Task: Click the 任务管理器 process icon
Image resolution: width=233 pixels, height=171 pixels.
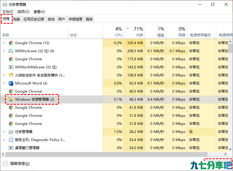Action: 11,132
